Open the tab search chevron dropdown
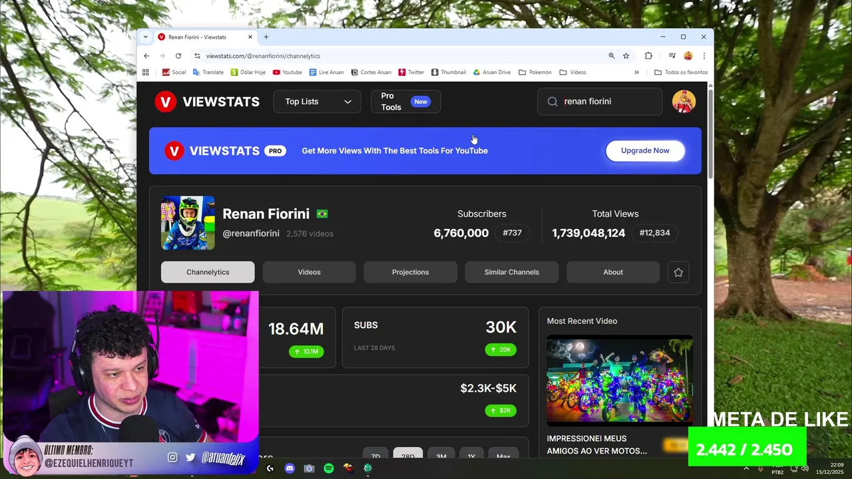Image resolution: width=852 pixels, height=479 pixels. pos(145,37)
